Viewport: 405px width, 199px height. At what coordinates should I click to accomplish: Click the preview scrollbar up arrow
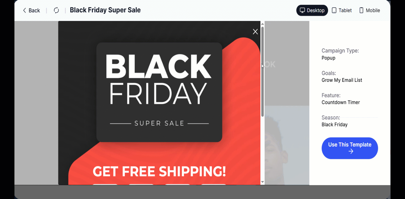click(x=263, y=24)
